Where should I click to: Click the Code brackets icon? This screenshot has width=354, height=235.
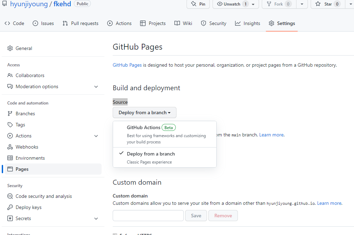pyautogui.click(x=7, y=23)
